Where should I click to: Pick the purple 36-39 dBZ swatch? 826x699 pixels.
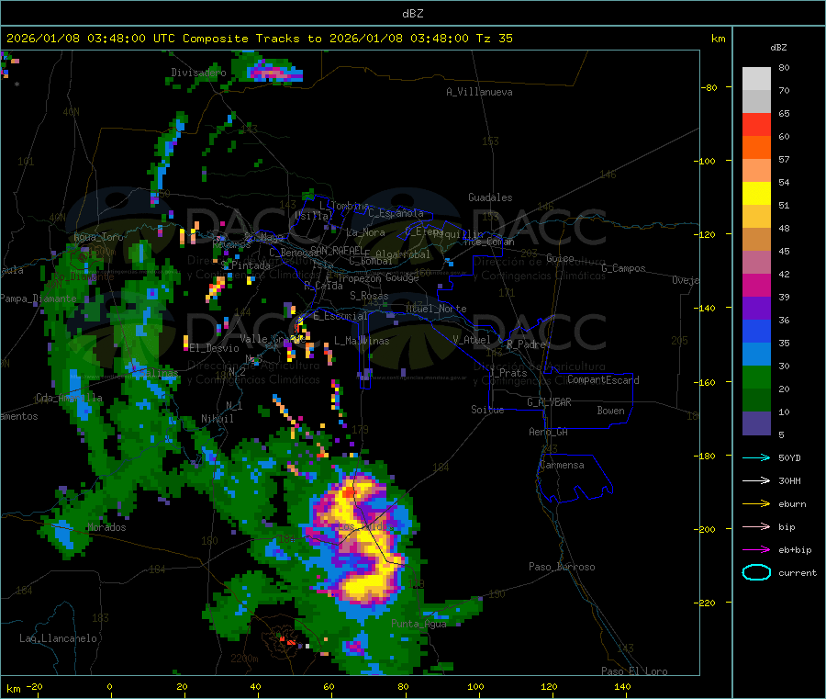[x=756, y=309]
